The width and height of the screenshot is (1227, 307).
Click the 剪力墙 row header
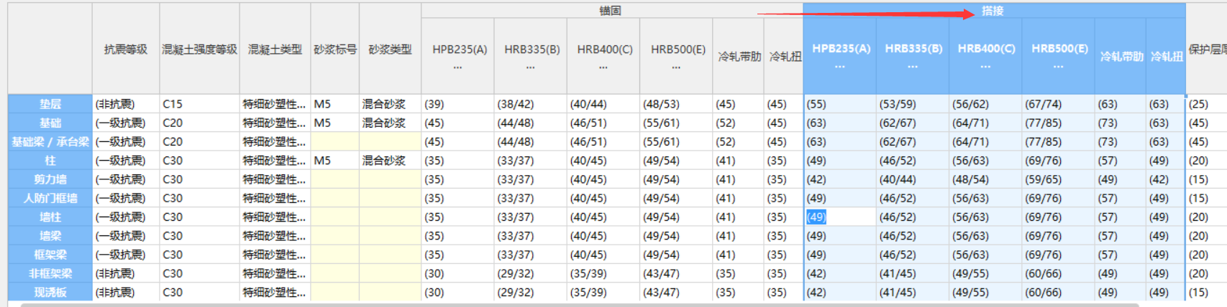coord(50,179)
